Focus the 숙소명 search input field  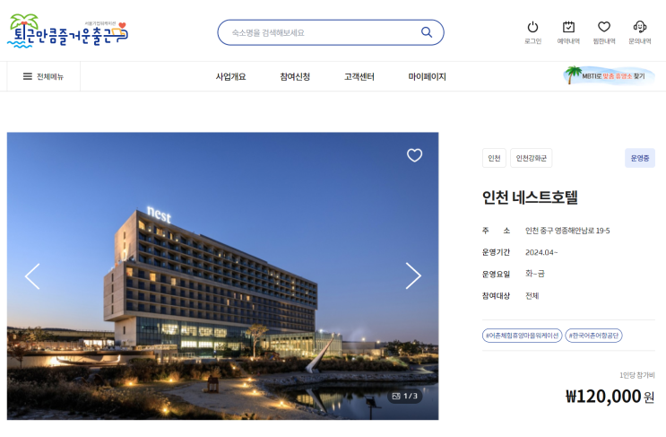tap(323, 32)
